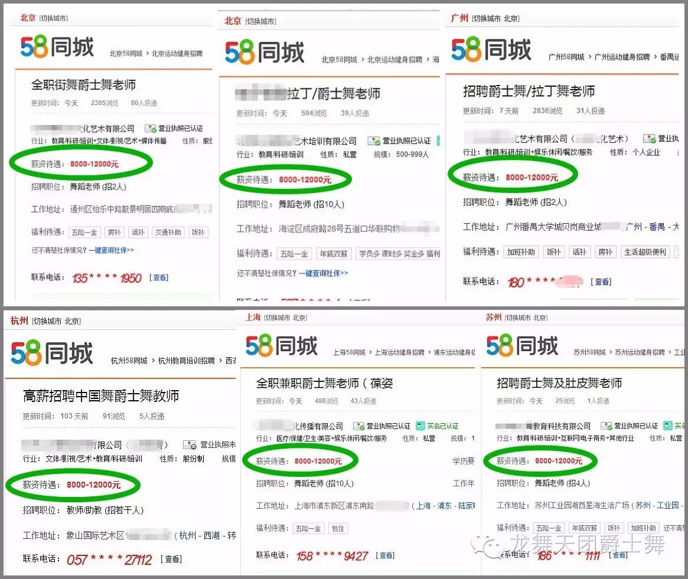Click the 生活超级便利 benefit tag
Screen dimensions: 688x579
point(645,252)
